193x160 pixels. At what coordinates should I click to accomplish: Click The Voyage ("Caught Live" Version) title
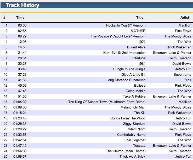118,36
